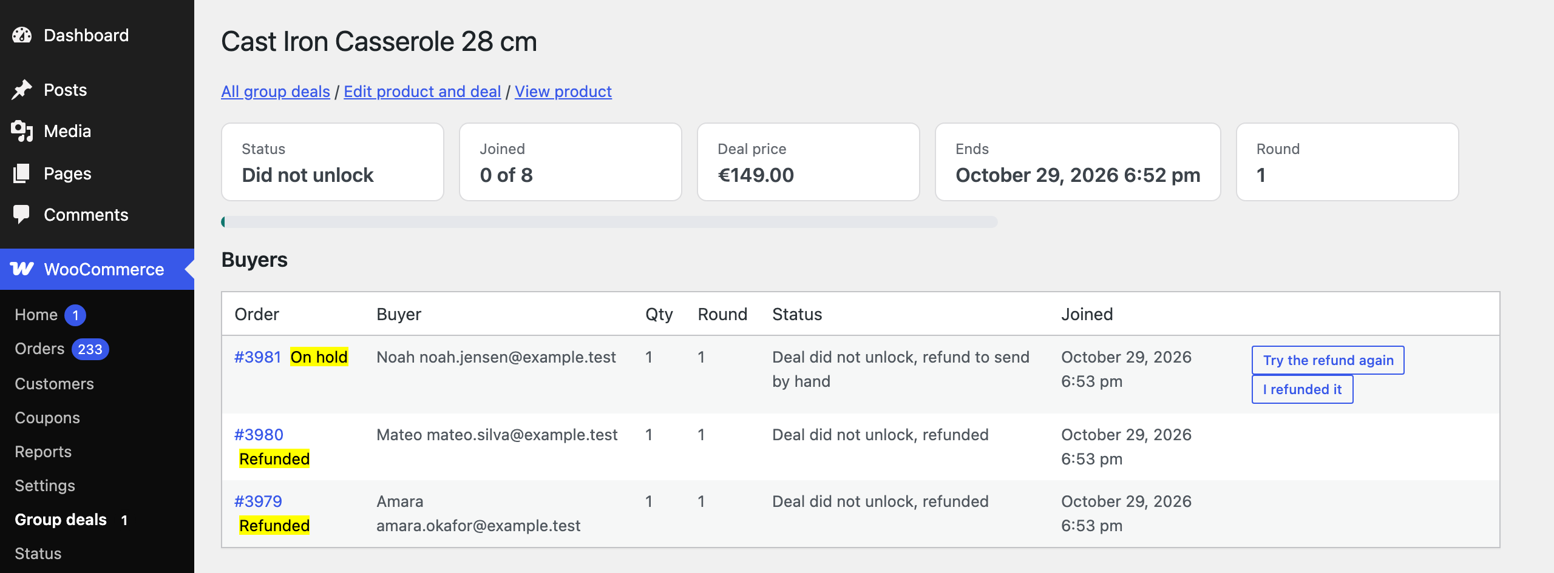Screen dimensions: 1554x573
Task: Open order #3979 link
Action: 259,501
